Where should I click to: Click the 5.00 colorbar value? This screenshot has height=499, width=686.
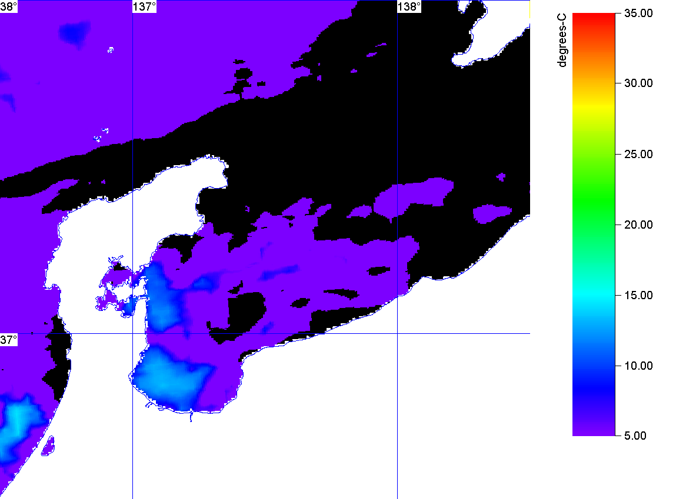635,436
